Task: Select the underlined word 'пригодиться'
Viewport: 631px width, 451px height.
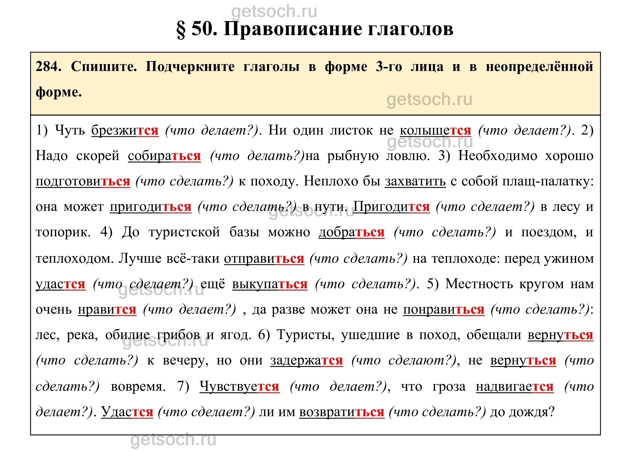Action: pos(150,207)
